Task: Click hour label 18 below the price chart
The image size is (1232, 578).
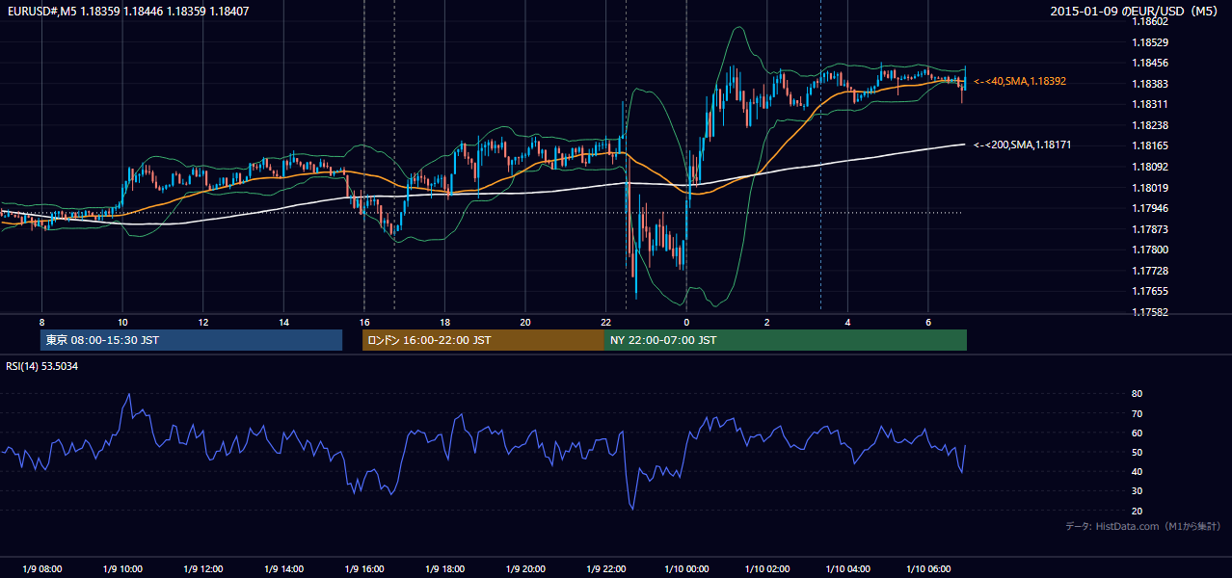Action: tap(444, 322)
